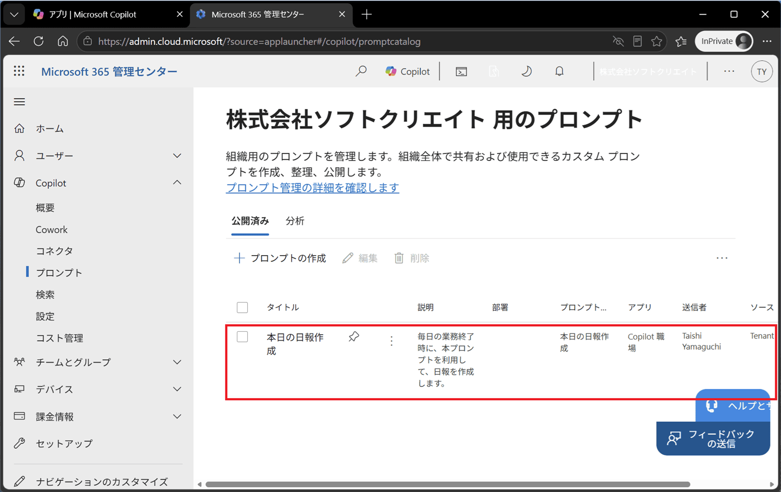Go back in the browser
The image size is (781, 492).
point(14,41)
